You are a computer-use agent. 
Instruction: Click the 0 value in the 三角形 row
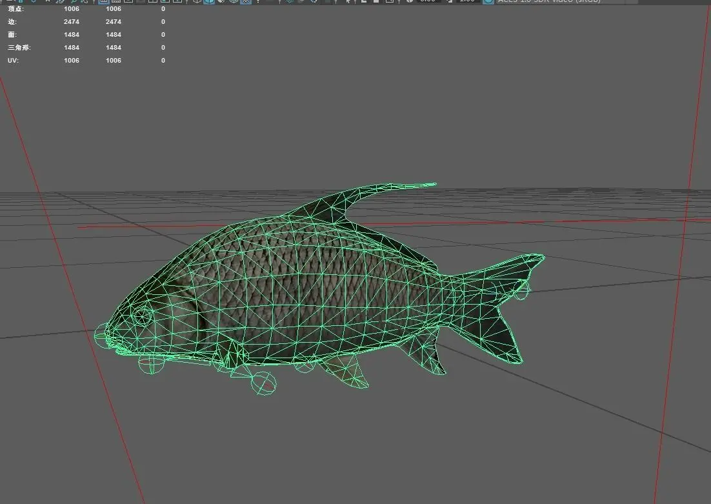[x=163, y=47]
